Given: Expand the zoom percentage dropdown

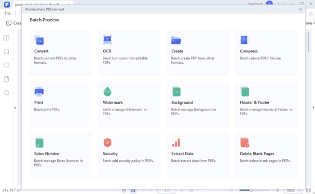Looking at the screenshot, I should tap(299, 190).
